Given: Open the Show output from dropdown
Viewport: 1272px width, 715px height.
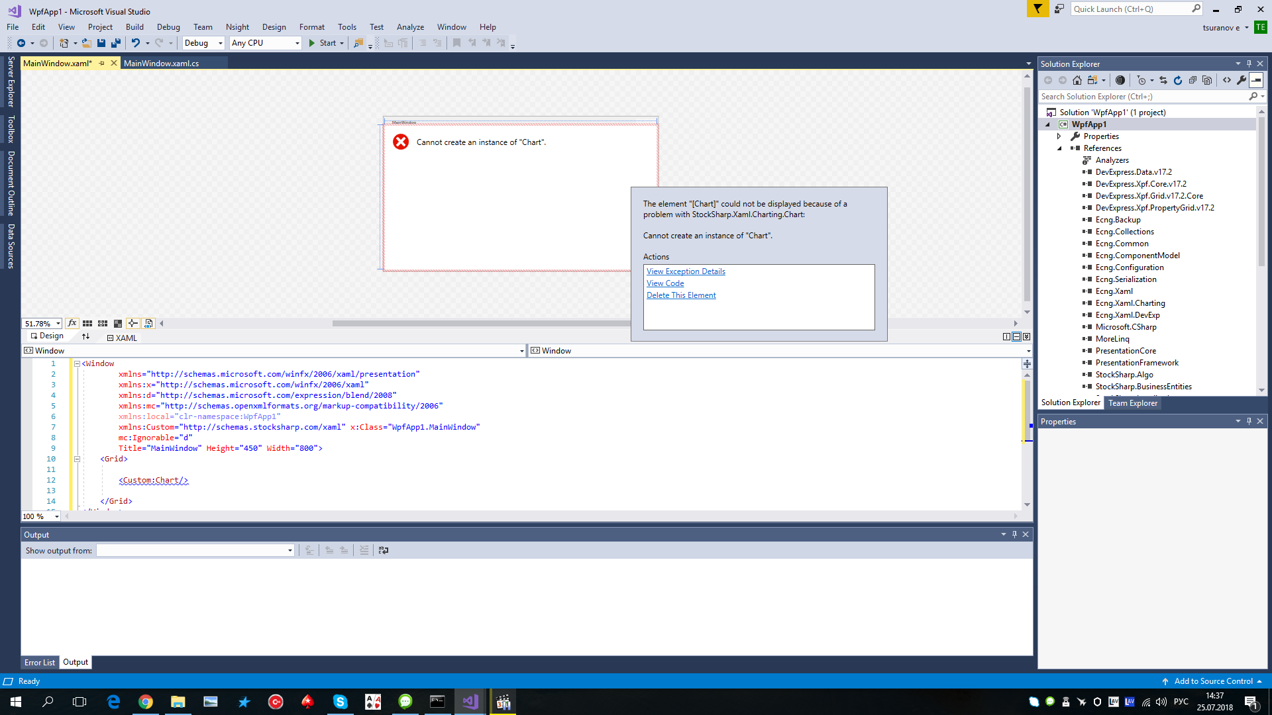Looking at the screenshot, I should coord(195,550).
